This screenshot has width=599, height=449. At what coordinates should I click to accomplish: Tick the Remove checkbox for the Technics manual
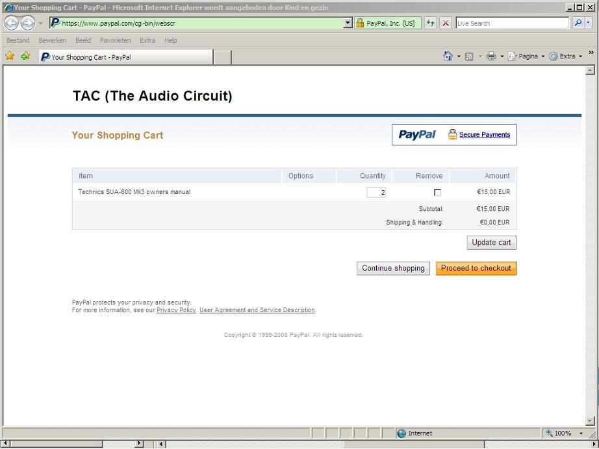[x=437, y=192]
